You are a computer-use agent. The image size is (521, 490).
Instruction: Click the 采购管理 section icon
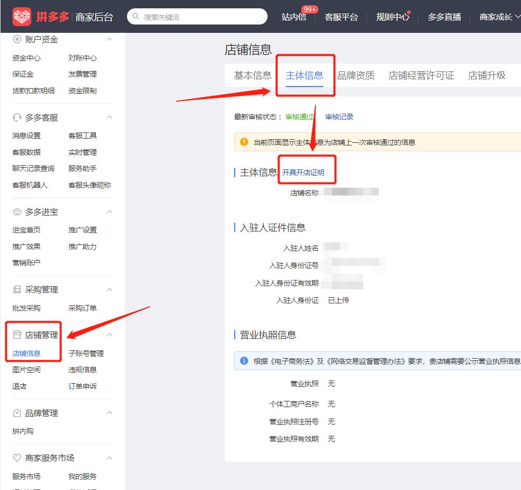pos(16,289)
